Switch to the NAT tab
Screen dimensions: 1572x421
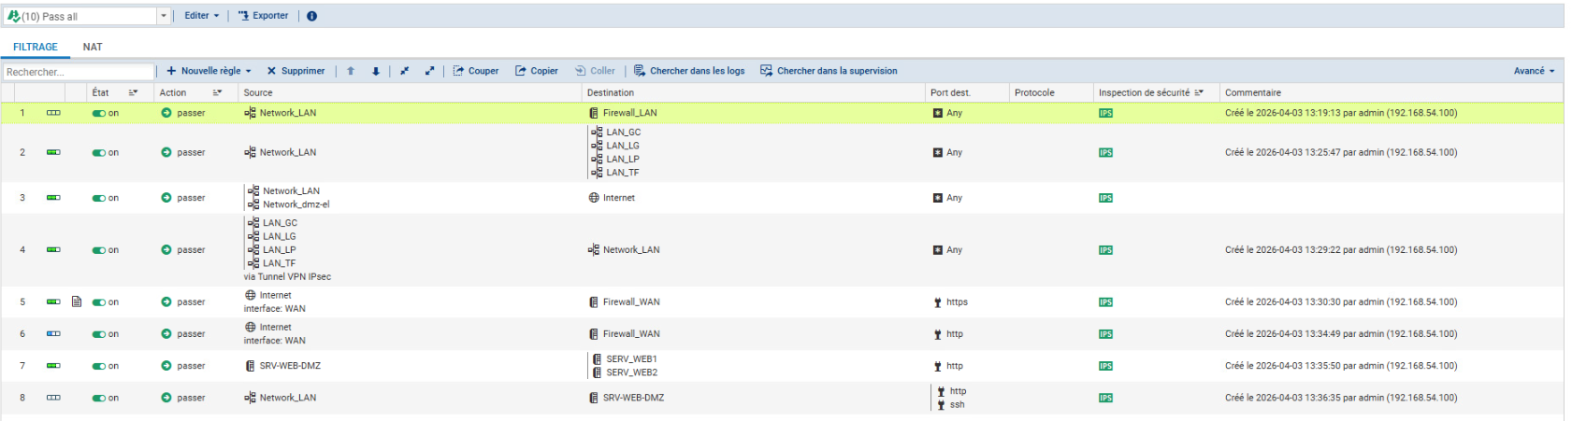[93, 47]
